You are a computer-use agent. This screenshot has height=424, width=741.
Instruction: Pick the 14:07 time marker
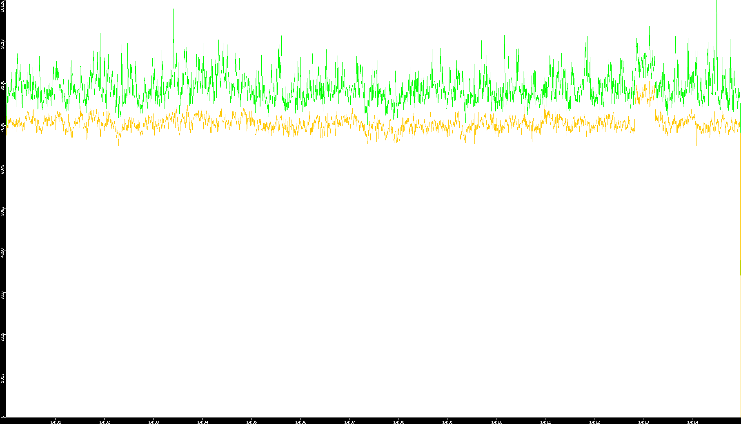point(349,422)
